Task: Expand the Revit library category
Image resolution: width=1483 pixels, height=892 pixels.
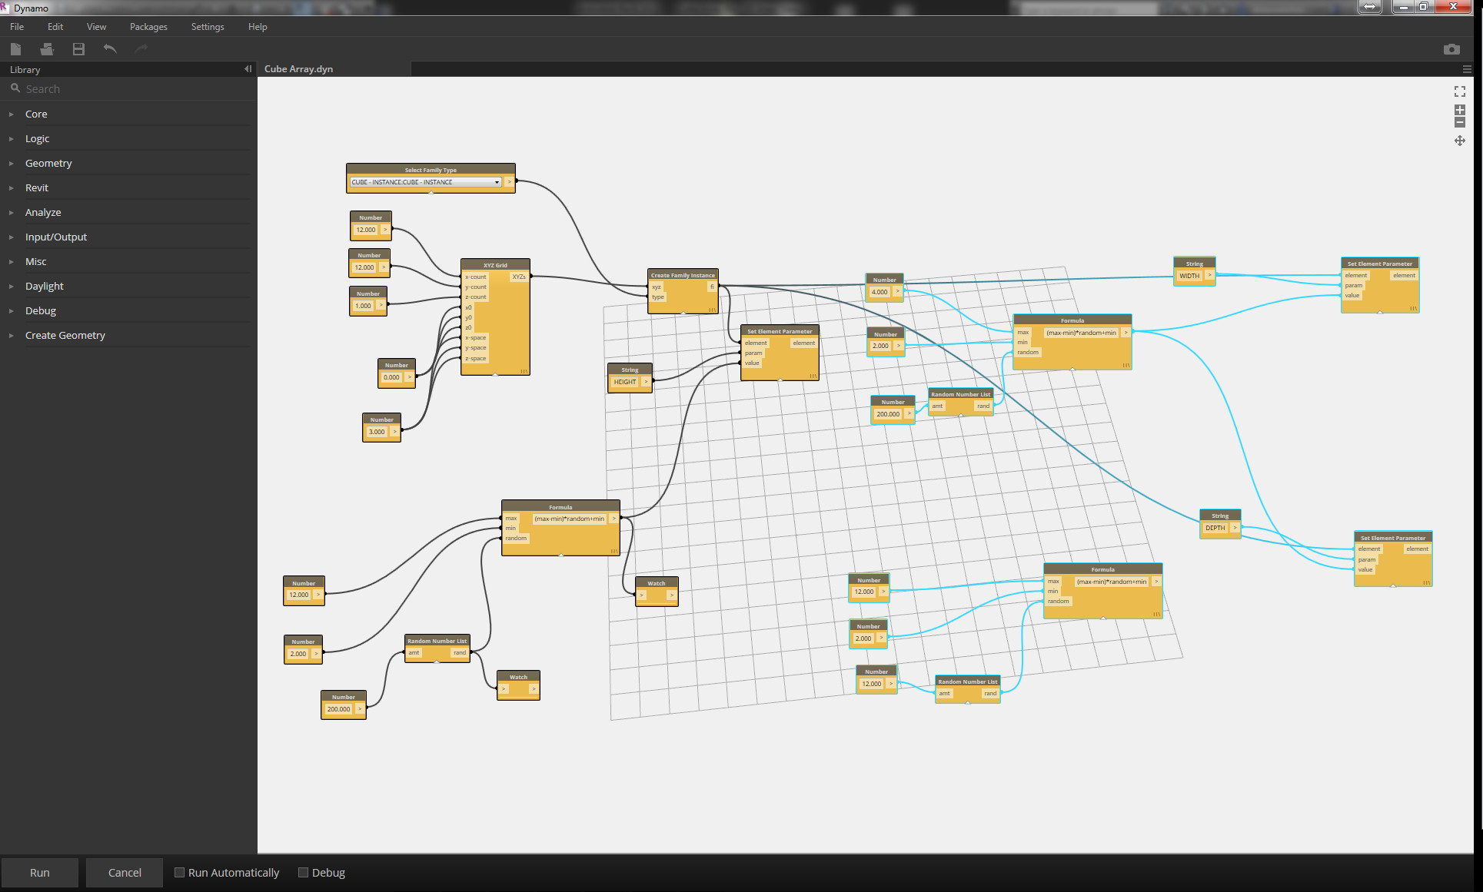Action: 36,187
